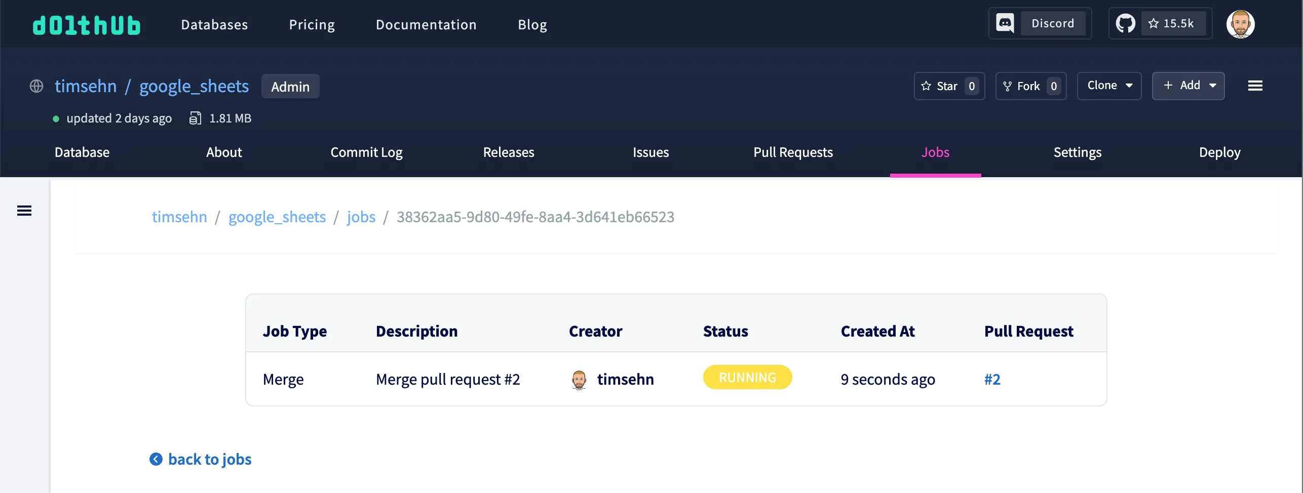Click the back to jobs link
1303x493 pixels.
[209, 459]
